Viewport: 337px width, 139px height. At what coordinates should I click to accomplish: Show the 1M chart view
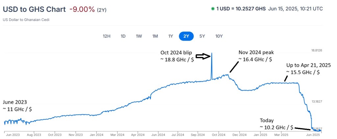155,36
